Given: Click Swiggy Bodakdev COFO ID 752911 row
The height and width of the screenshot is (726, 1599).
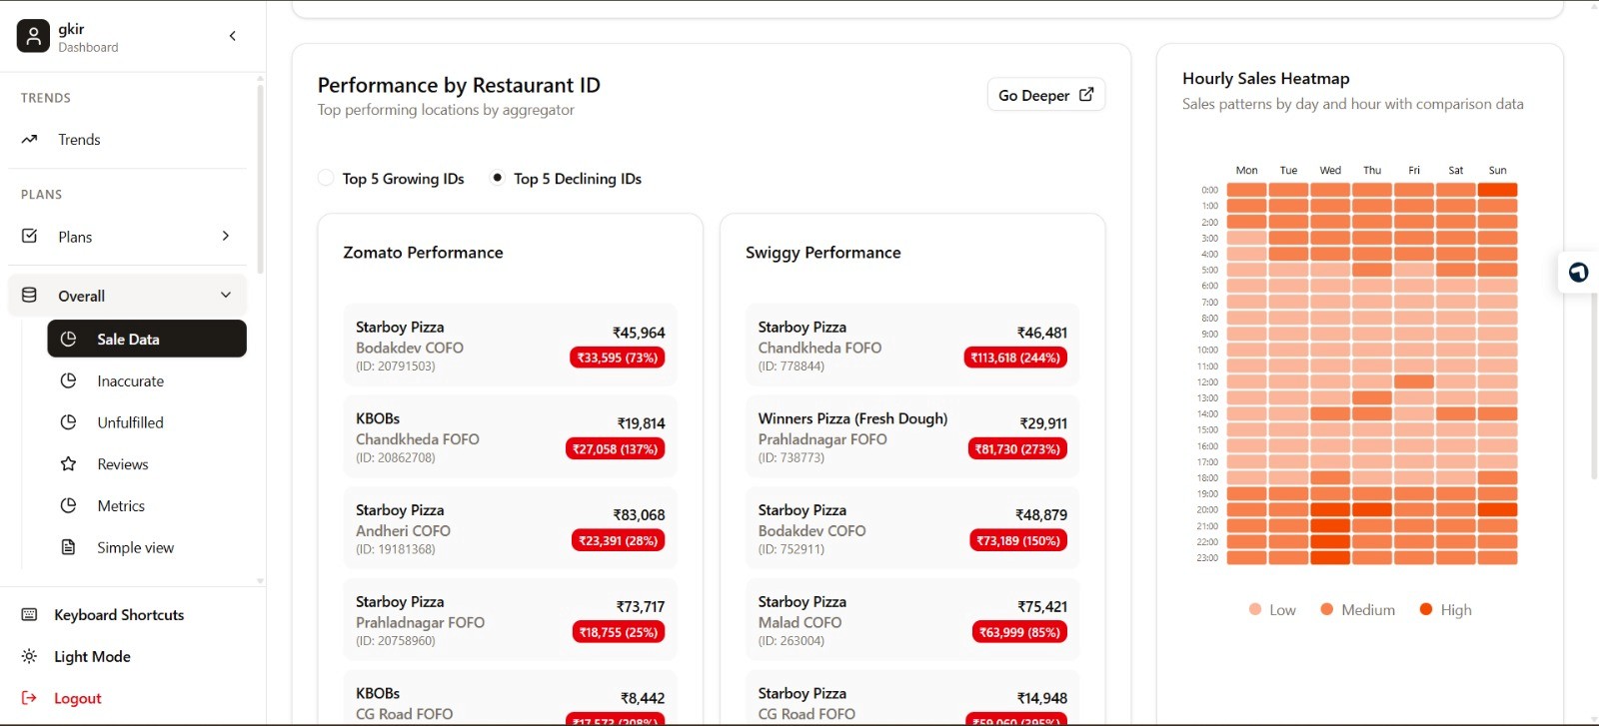Looking at the screenshot, I should [912, 528].
